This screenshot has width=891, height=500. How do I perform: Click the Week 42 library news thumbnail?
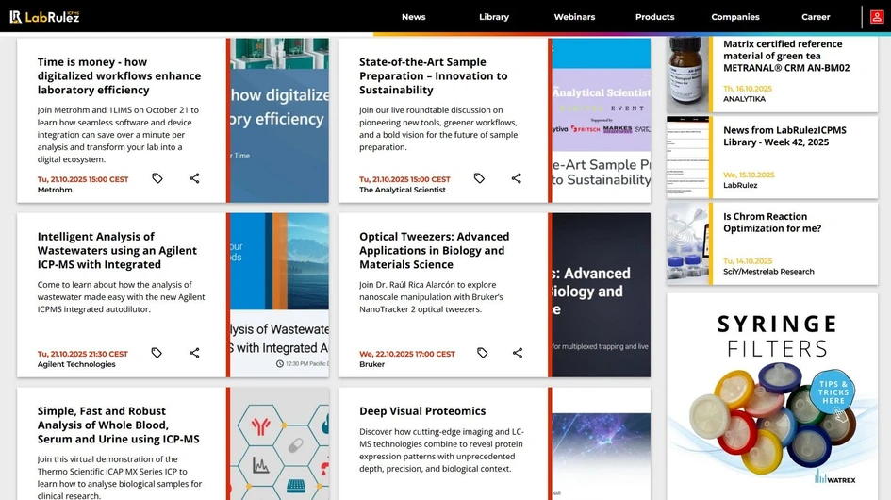687,158
